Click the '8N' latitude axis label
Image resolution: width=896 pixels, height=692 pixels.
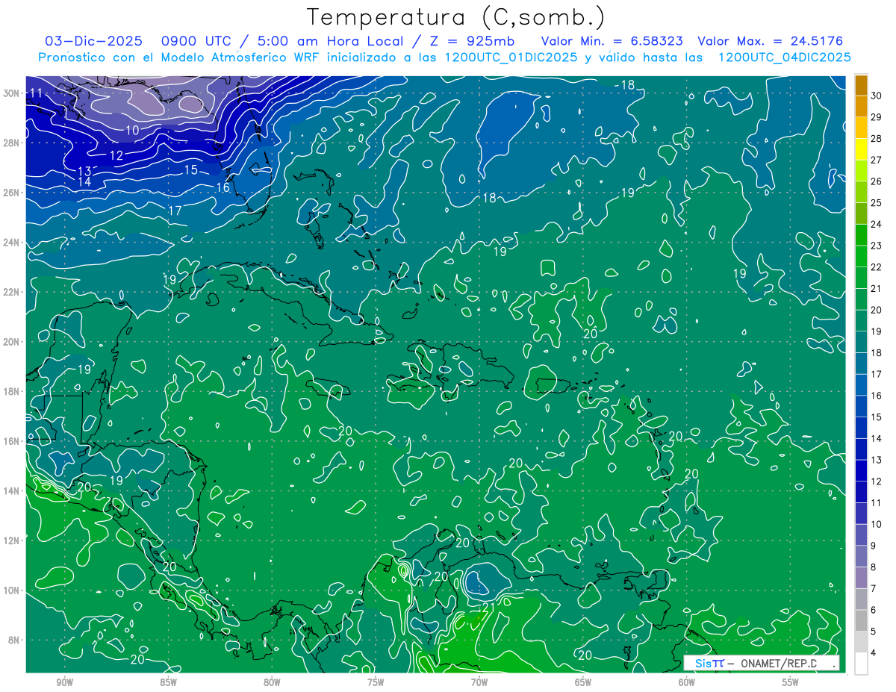tap(14, 640)
